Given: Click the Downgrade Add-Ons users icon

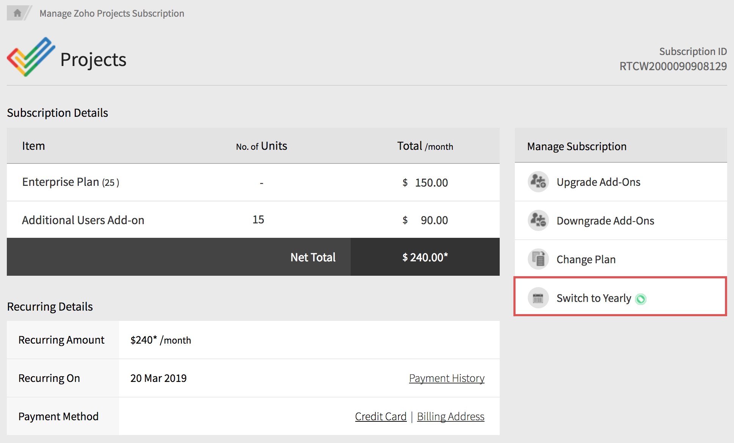Looking at the screenshot, I should [x=538, y=220].
